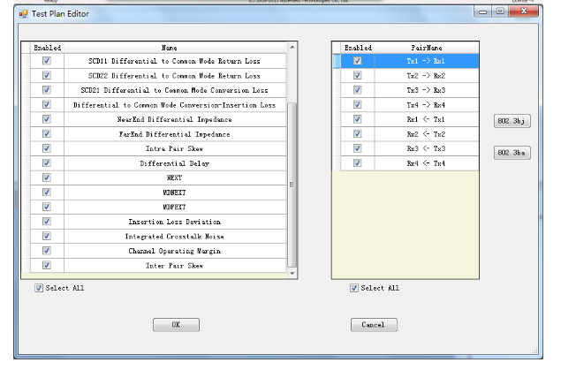
Task: Select the Tx1 -> Rx1 pair name cell
Action: (427, 61)
